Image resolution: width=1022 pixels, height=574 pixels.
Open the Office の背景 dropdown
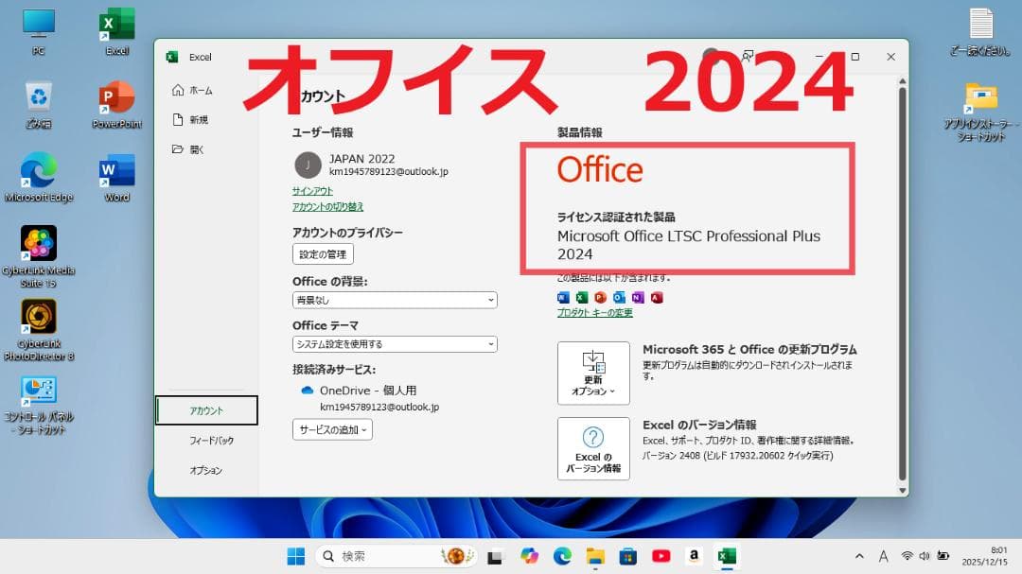click(x=395, y=300)
